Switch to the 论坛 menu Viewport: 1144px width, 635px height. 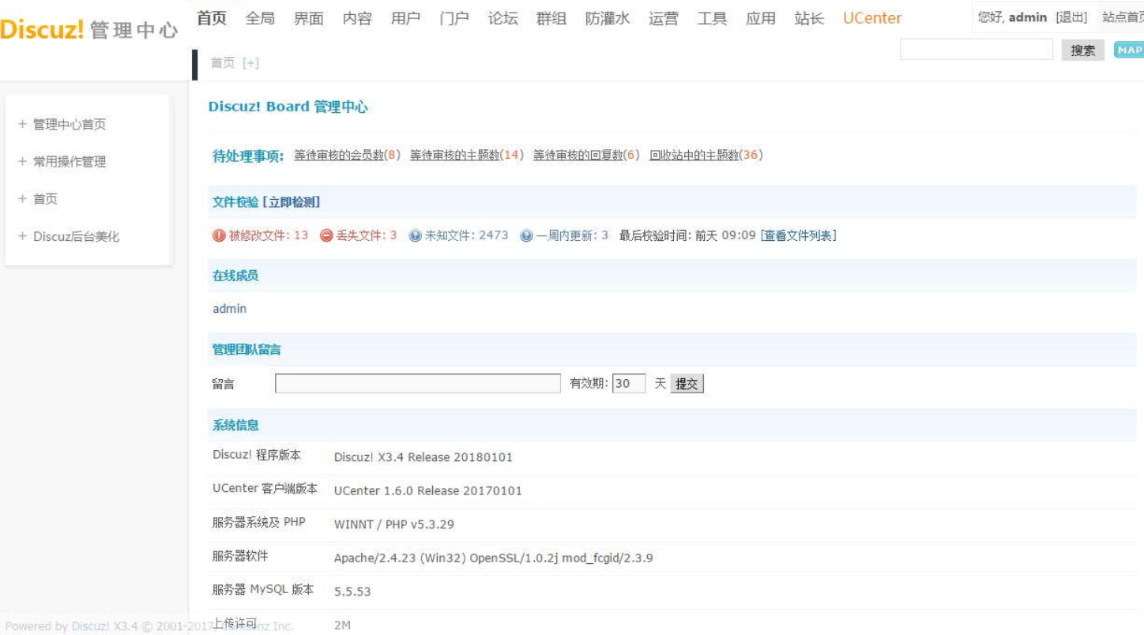(x=503, y=18)
